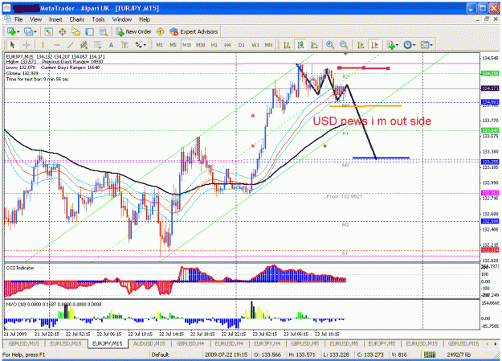The width and height of the screenshot is (502, 361).
Task: Click the Default profile status entry
Action: point(160,355)
